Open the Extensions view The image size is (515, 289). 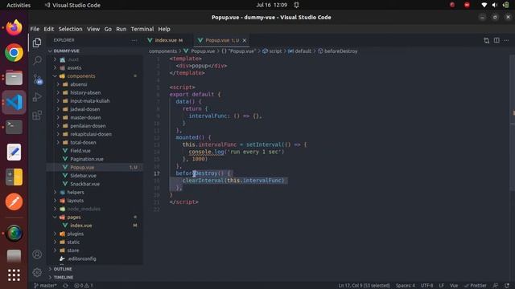coord(37,115)
